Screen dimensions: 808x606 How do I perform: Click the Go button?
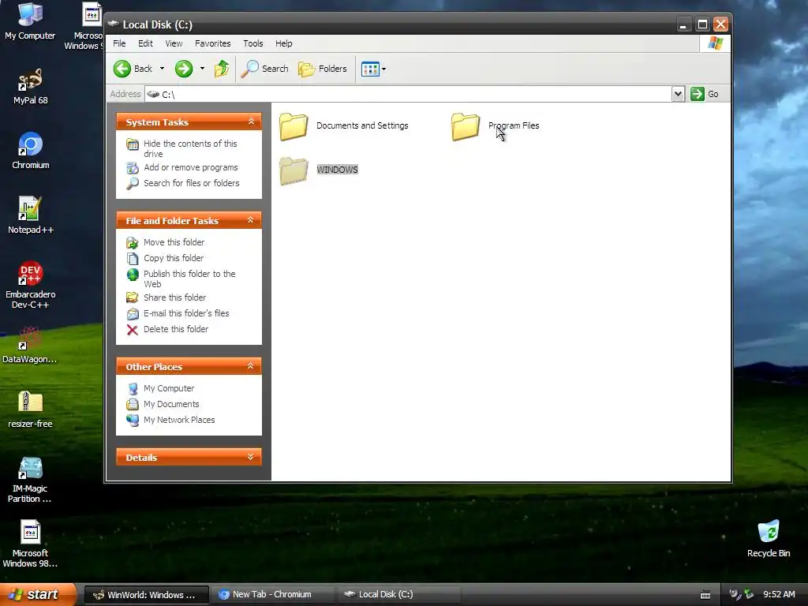705,94
